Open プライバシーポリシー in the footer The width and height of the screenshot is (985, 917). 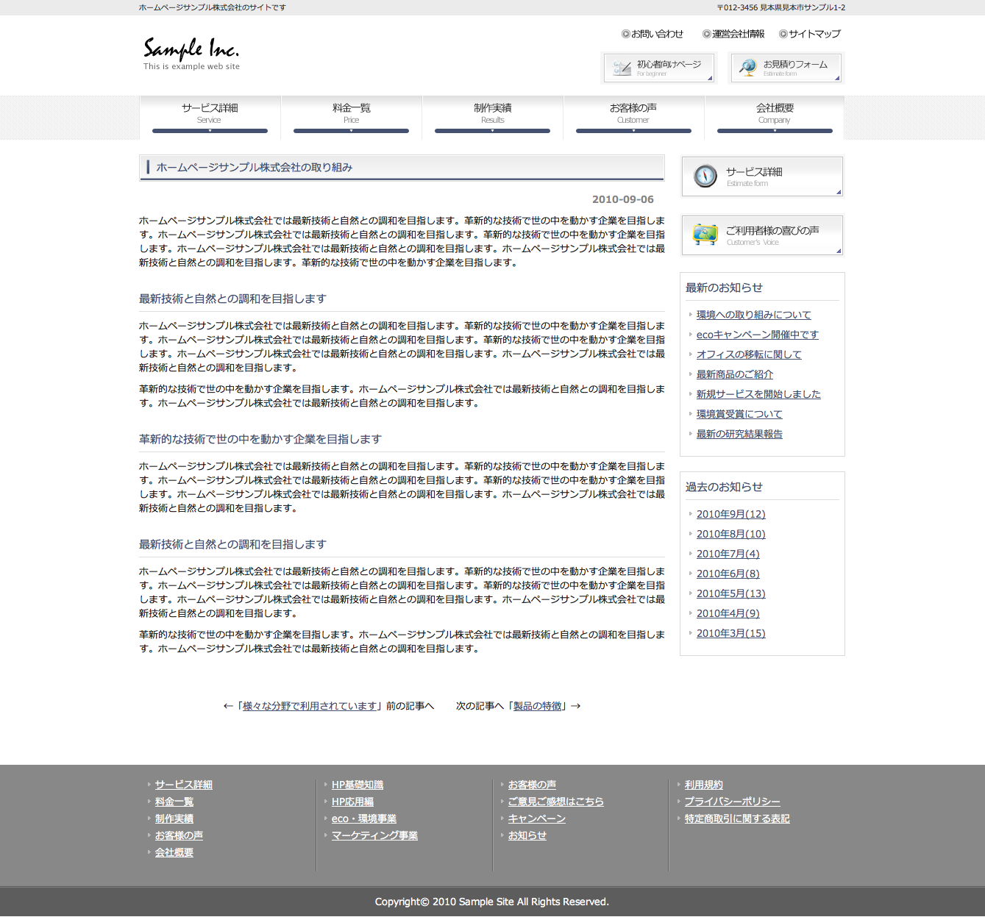(732, 802)
